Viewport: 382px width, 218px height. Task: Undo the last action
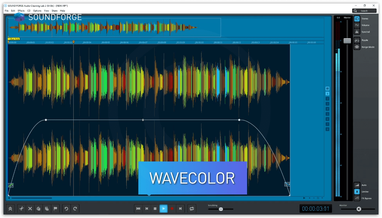(67, 208)
